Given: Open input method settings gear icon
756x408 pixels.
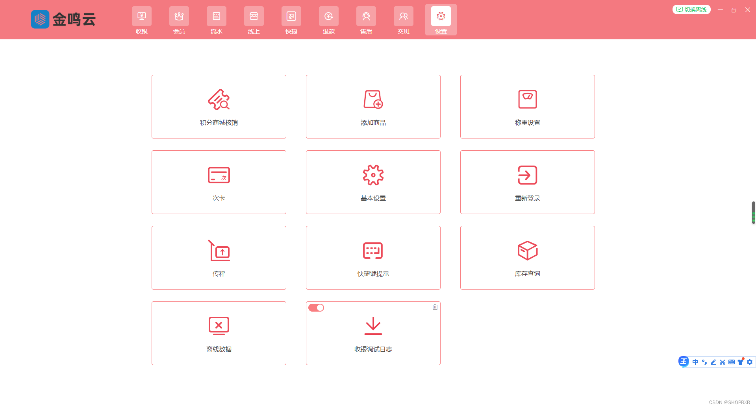Looking at the screenshot, I should click(750, 362).
